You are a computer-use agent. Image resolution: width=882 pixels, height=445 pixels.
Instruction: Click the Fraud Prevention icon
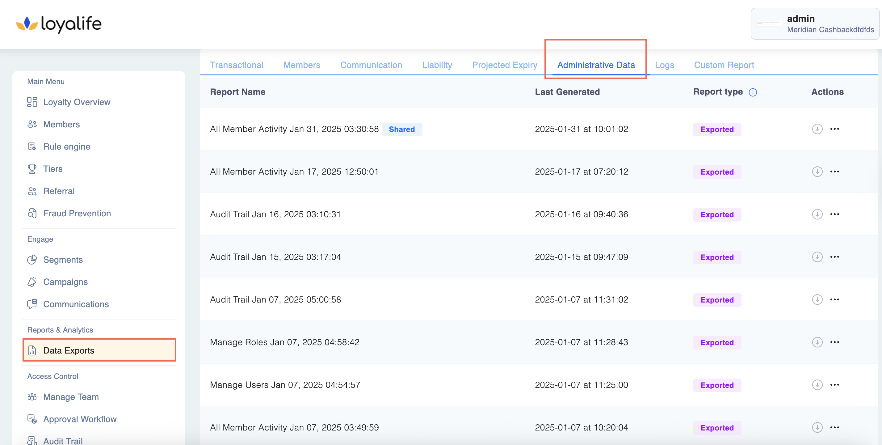pos(32,214)
